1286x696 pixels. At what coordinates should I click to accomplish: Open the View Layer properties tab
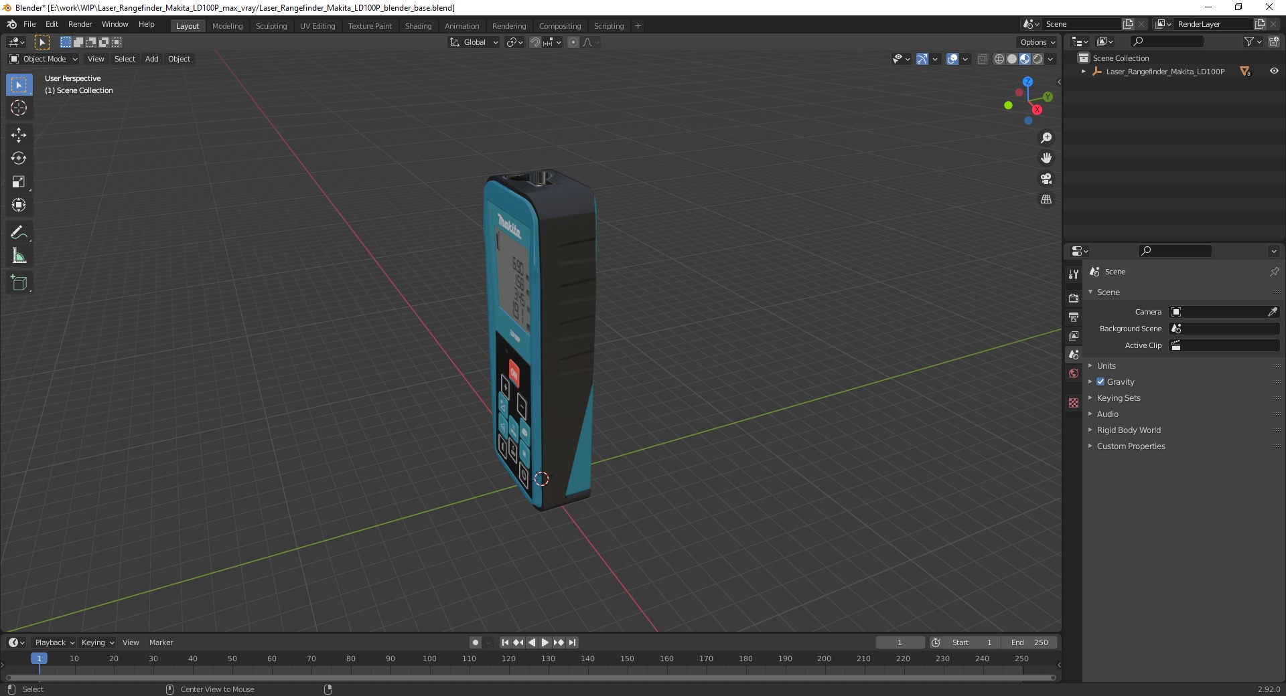[x=1074, y=335]
